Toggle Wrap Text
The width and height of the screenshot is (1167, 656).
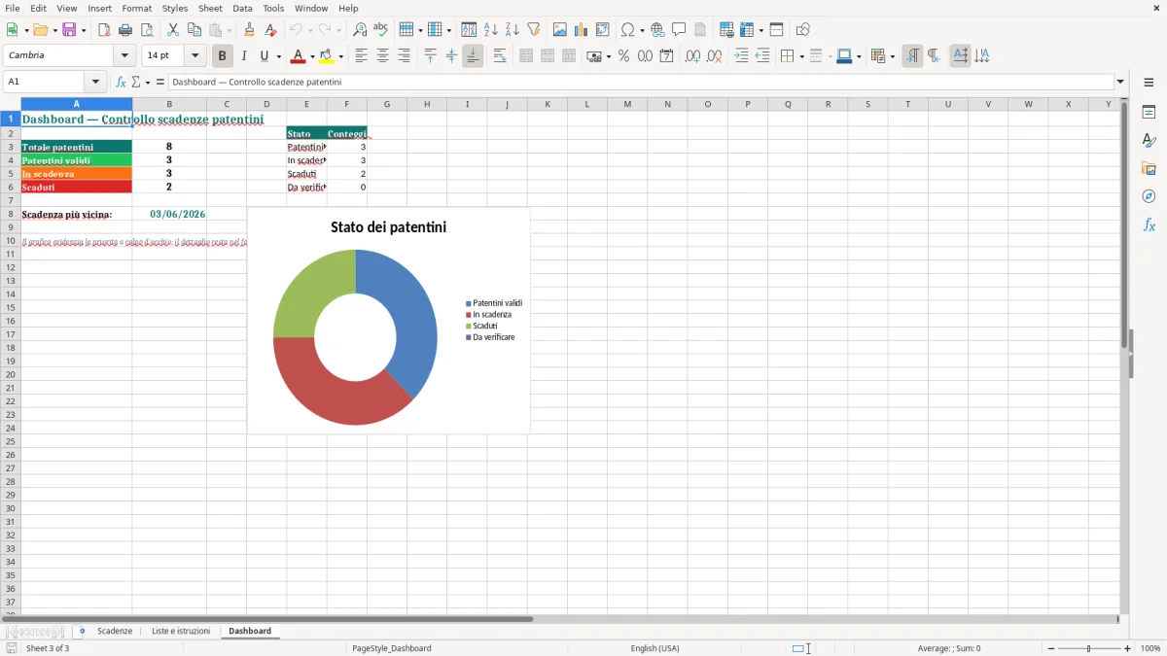500,56
